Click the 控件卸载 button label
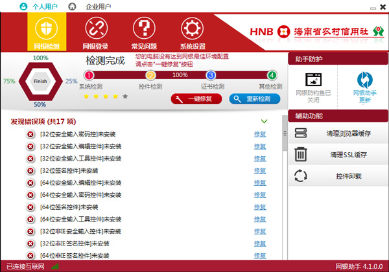 [349, 176]
